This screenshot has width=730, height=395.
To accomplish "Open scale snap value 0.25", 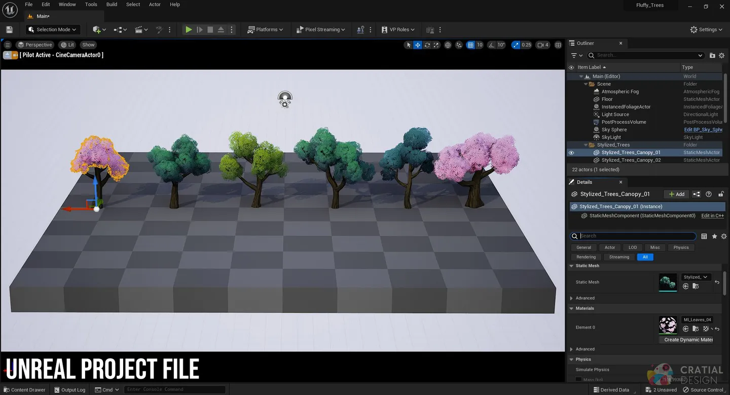I will 527,45.
